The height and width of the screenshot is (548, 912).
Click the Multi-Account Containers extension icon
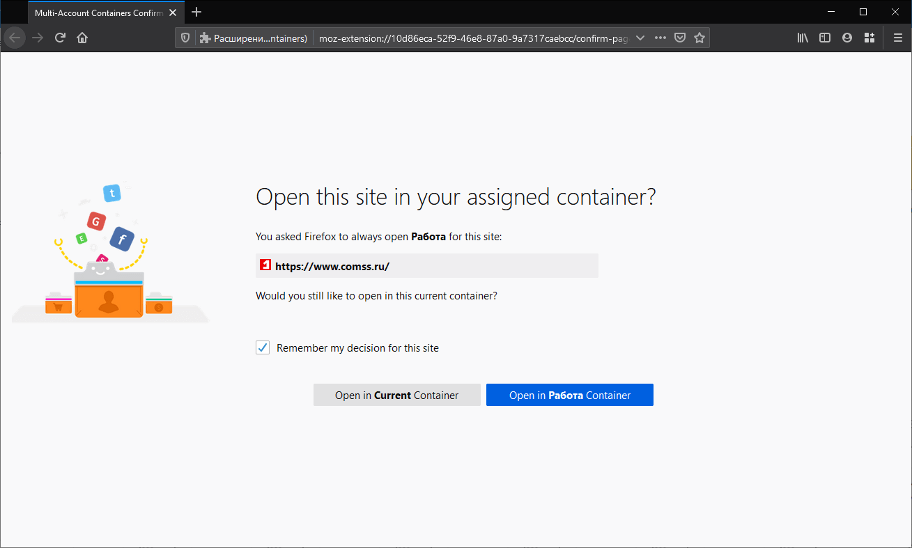tap(203, 38)
